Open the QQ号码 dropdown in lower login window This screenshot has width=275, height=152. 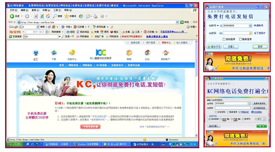pos(249,103)
